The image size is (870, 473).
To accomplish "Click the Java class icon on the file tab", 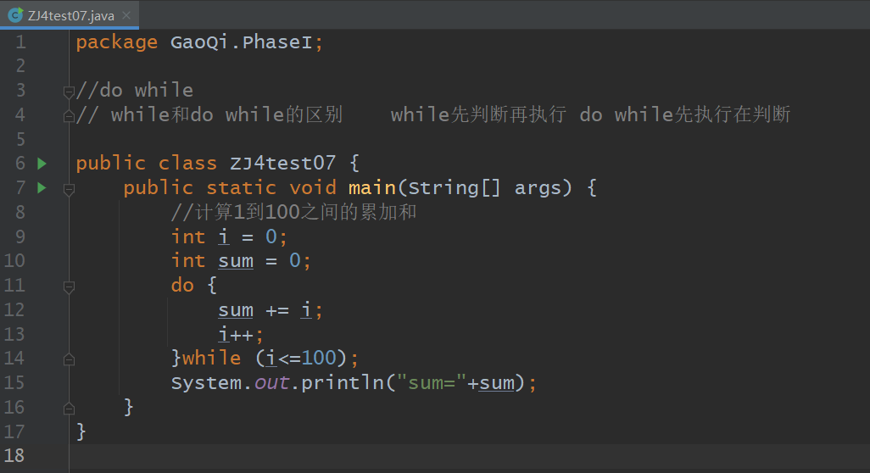I will (14, 14).
